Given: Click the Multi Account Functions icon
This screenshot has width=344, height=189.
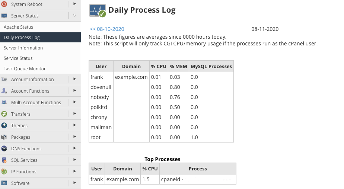Looking at the screenshot, I should click(x=4, y=102).
